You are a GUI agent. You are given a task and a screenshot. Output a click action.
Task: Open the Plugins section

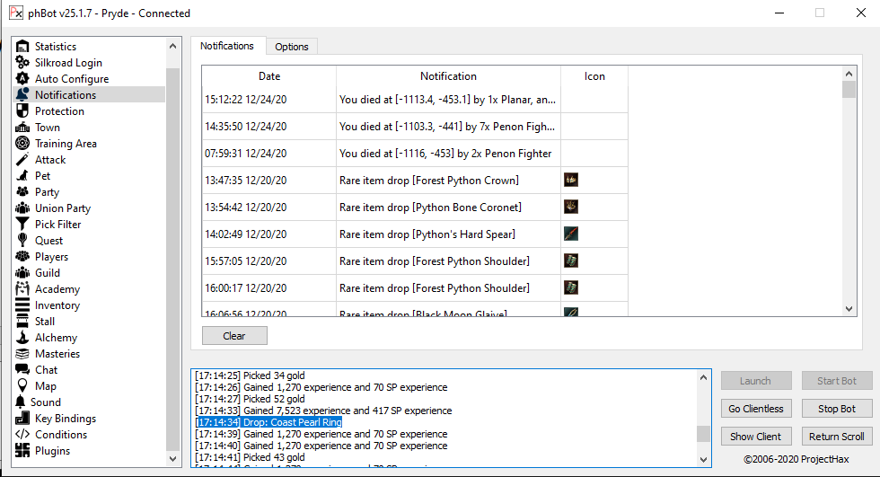pyautogui.click(x=52, y=451)
